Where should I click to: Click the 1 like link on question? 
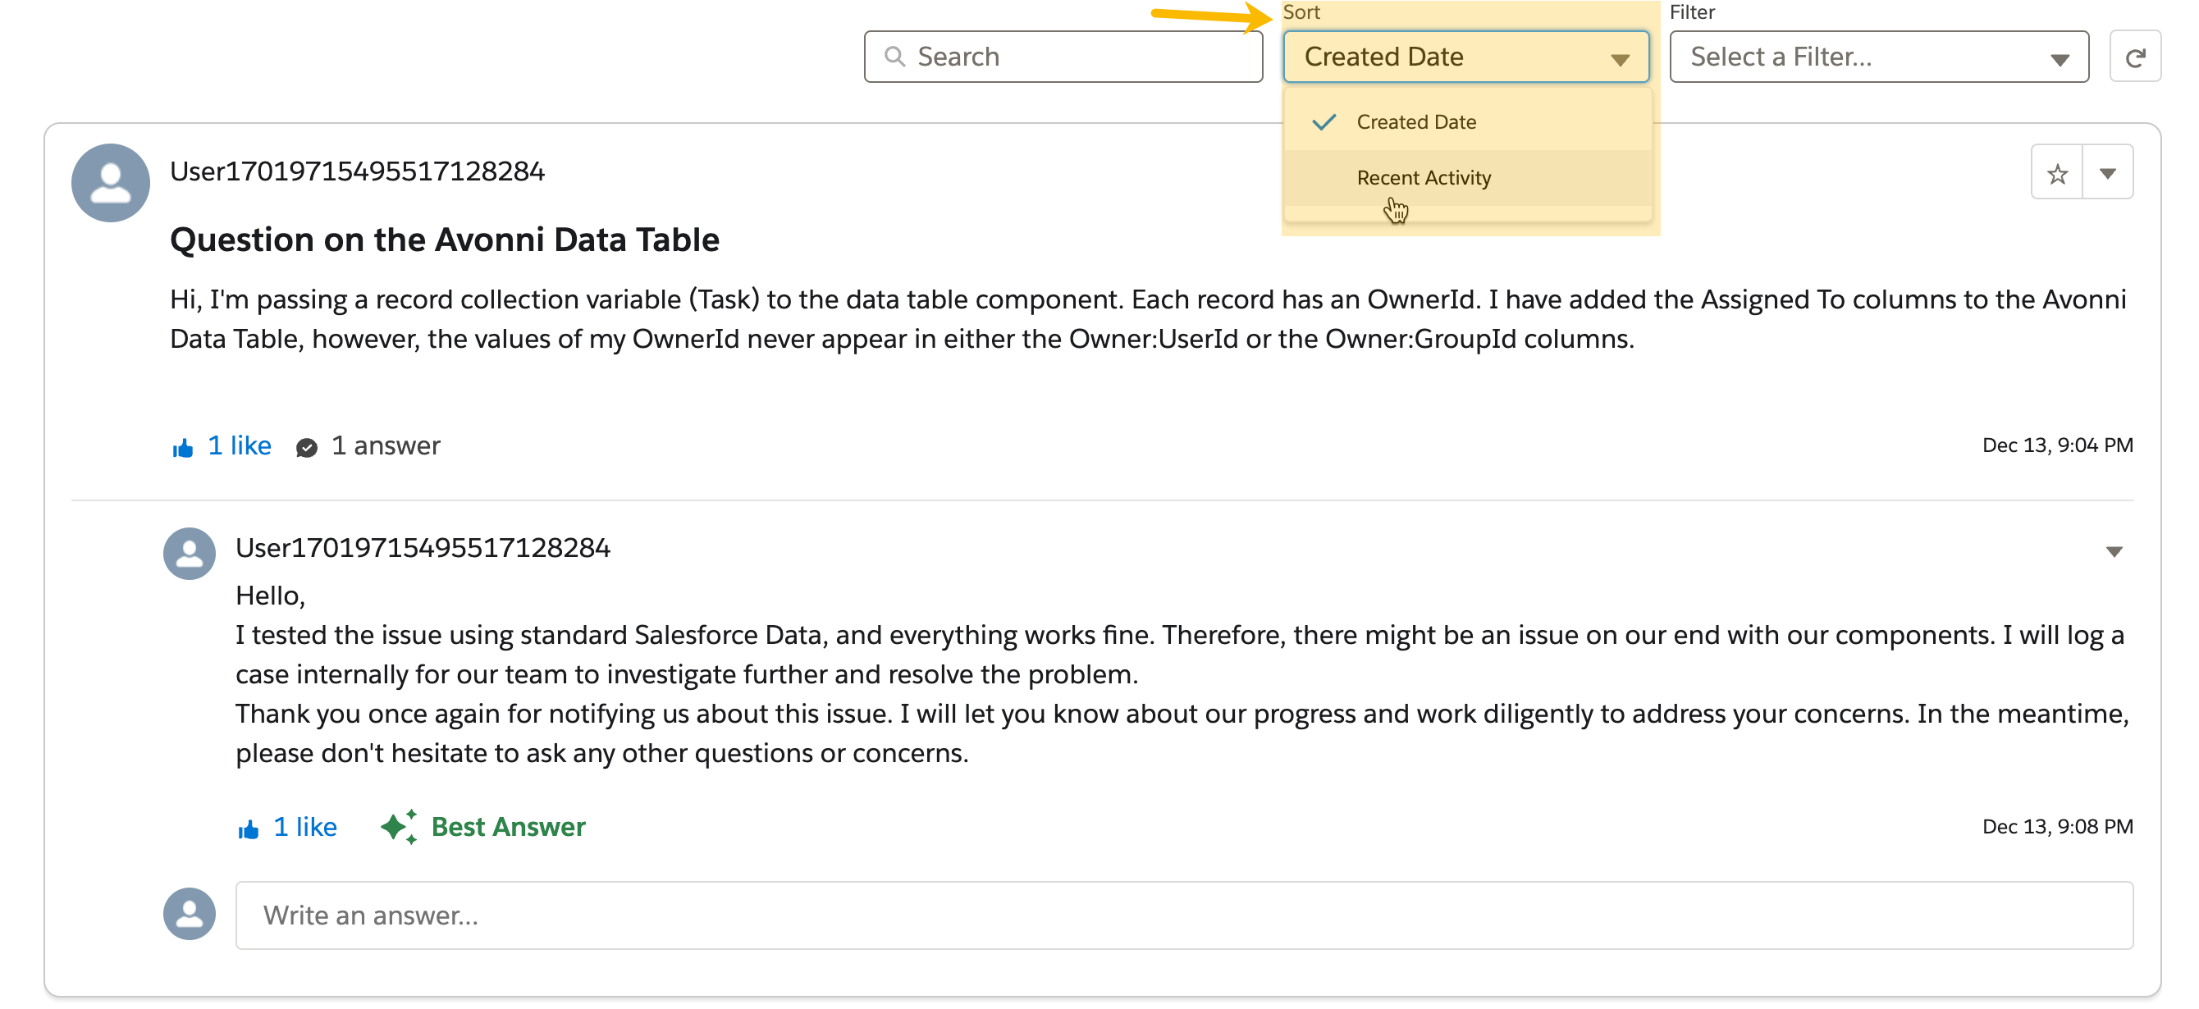239,445
